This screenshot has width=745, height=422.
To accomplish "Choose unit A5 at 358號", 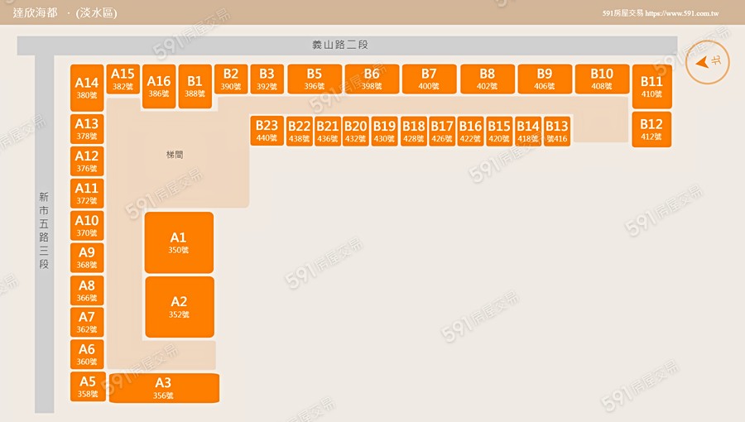I will (87, 386).
